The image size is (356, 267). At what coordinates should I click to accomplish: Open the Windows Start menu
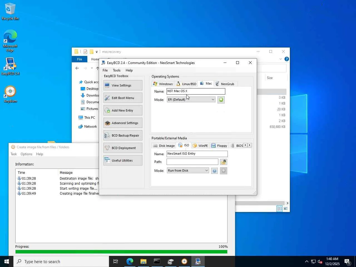click(x=7, y=261)
